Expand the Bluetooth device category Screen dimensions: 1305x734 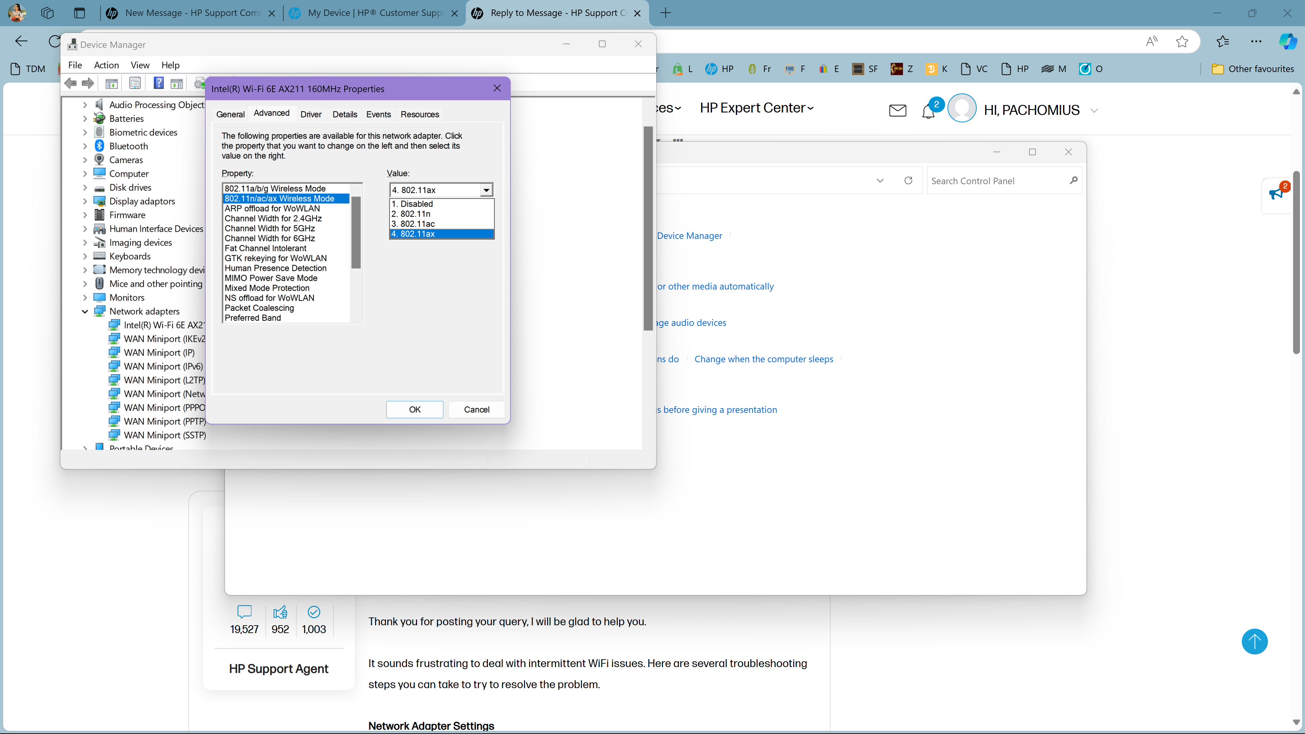(85, 146)
